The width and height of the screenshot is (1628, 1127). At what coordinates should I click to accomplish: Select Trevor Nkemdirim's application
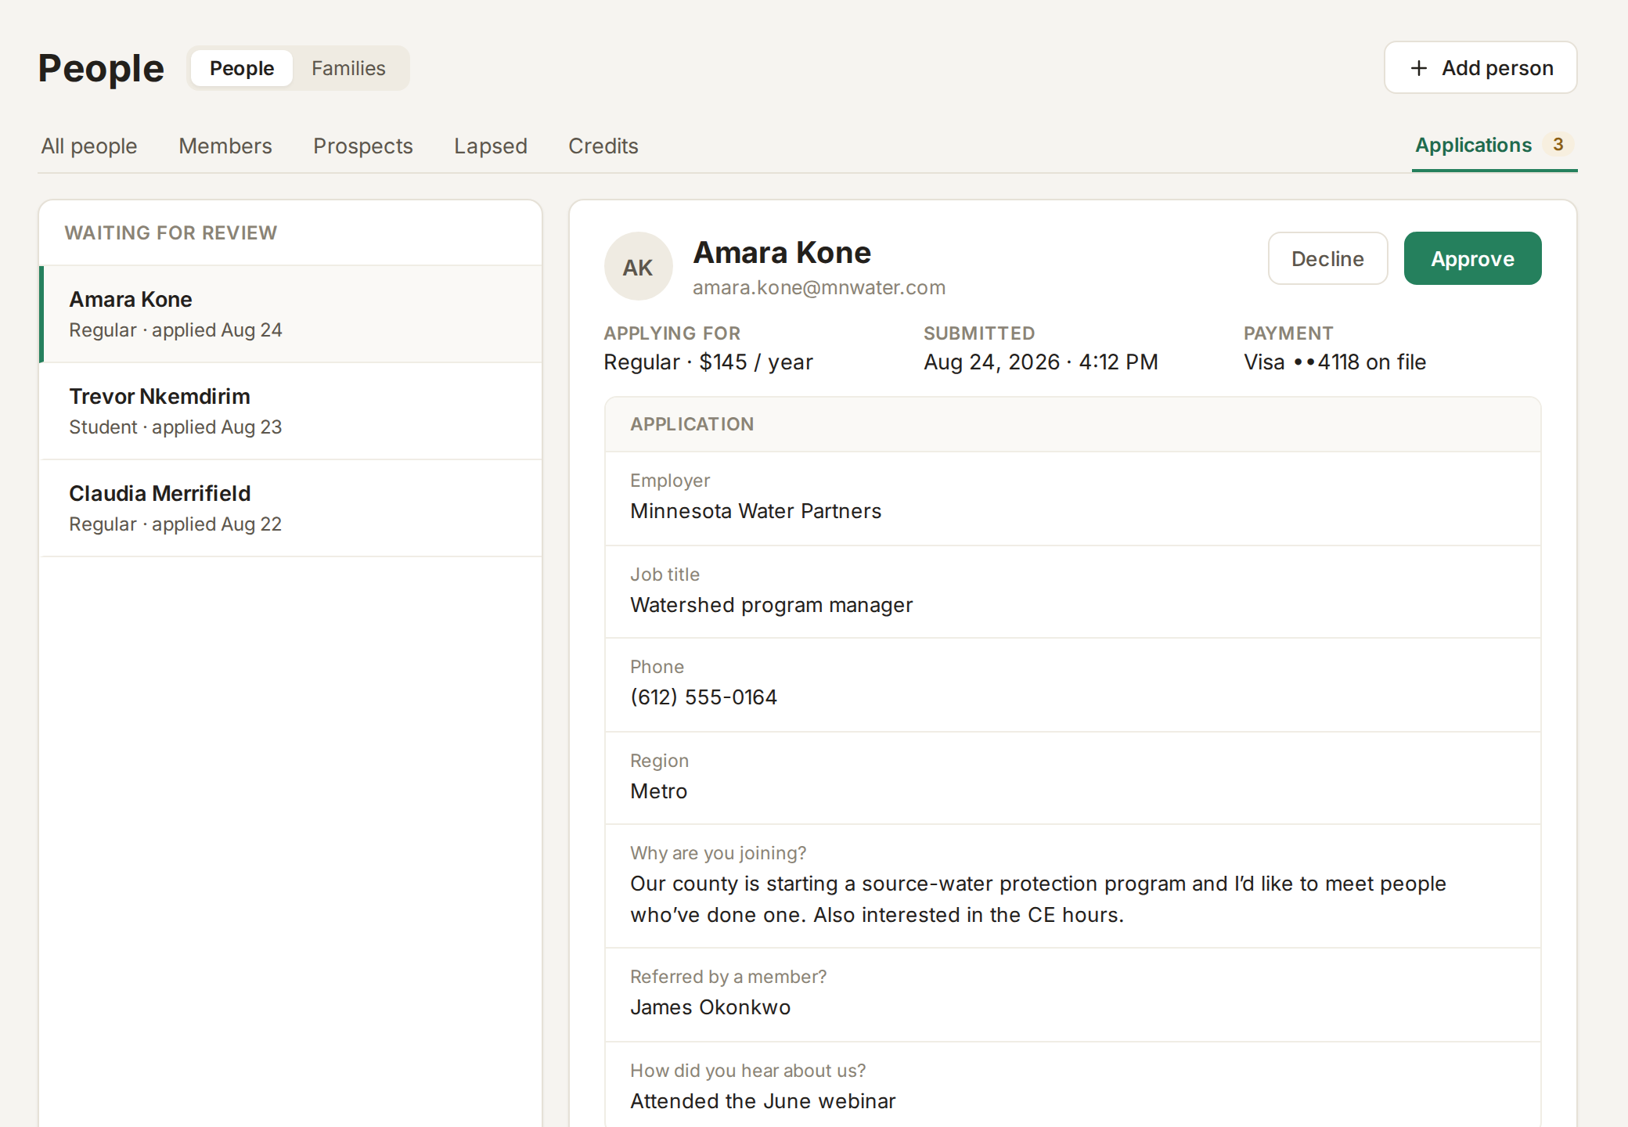pos(290,411)
